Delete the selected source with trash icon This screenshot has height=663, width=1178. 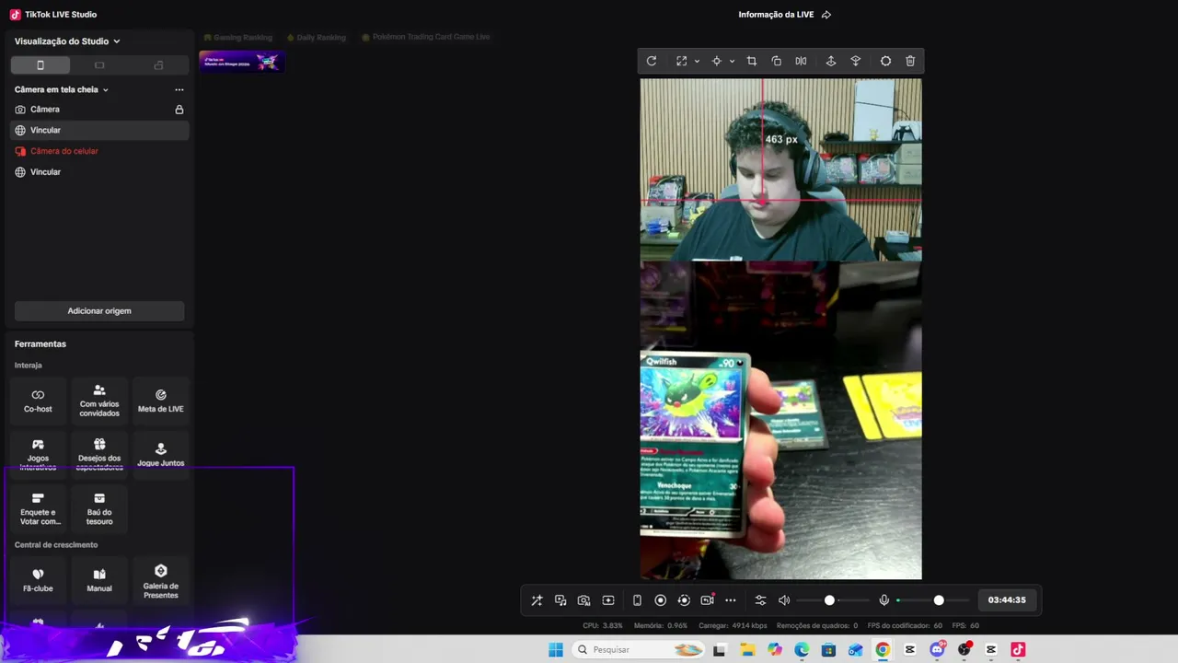click(x=910, y=61)
